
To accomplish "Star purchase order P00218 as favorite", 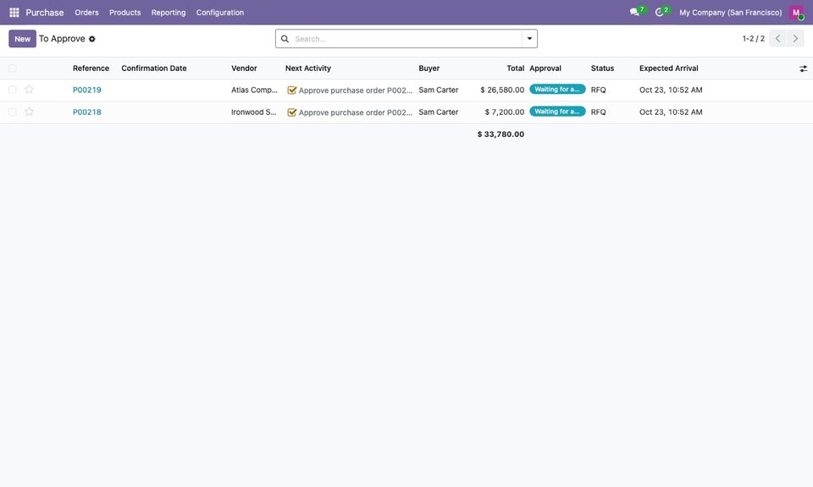I will pos(29,112).
